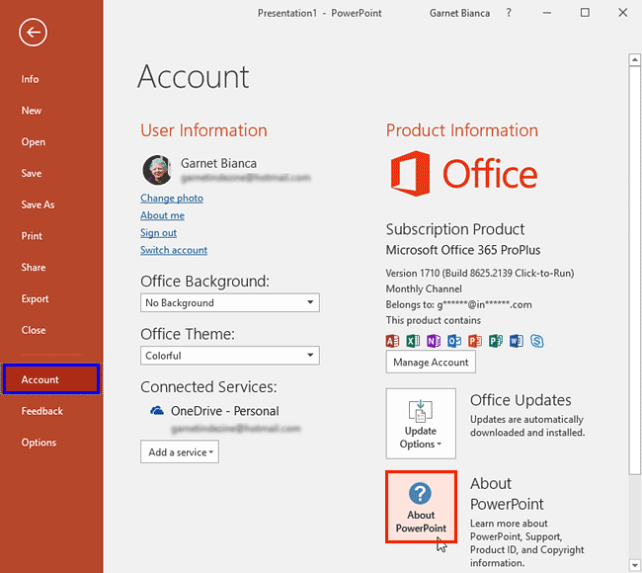Click the blue question mark About icon
Image resolution: width=642 pixels, height=573 pixels.
tap(420, 493)
